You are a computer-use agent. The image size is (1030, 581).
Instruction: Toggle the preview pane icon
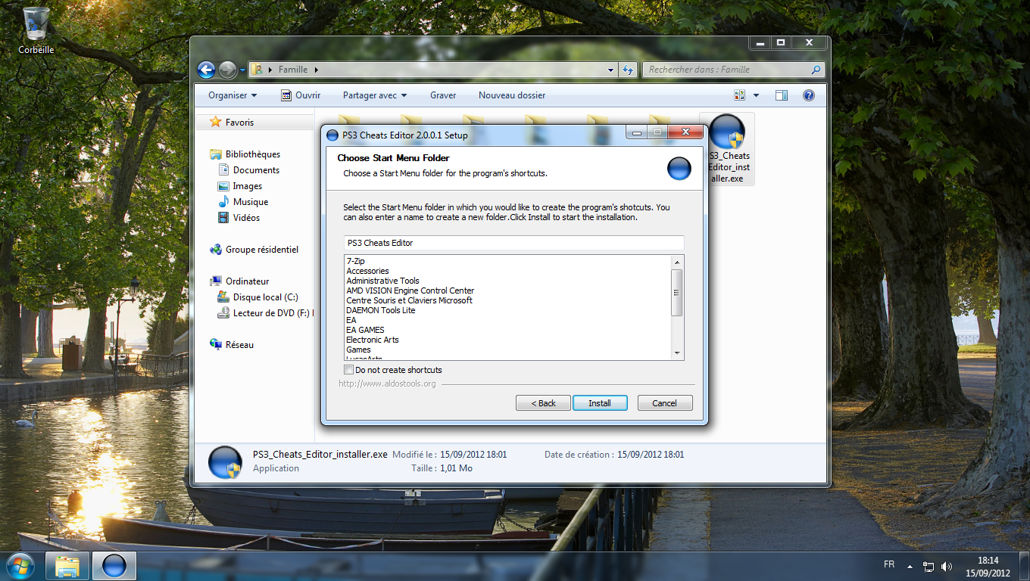tap(782, 95)
